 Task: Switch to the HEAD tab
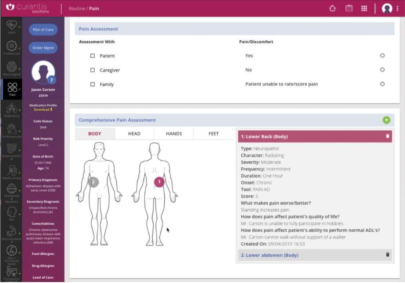[x=134, y=133]
